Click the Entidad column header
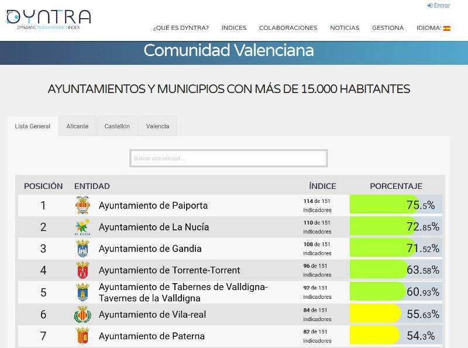 (x=92, y=186)
